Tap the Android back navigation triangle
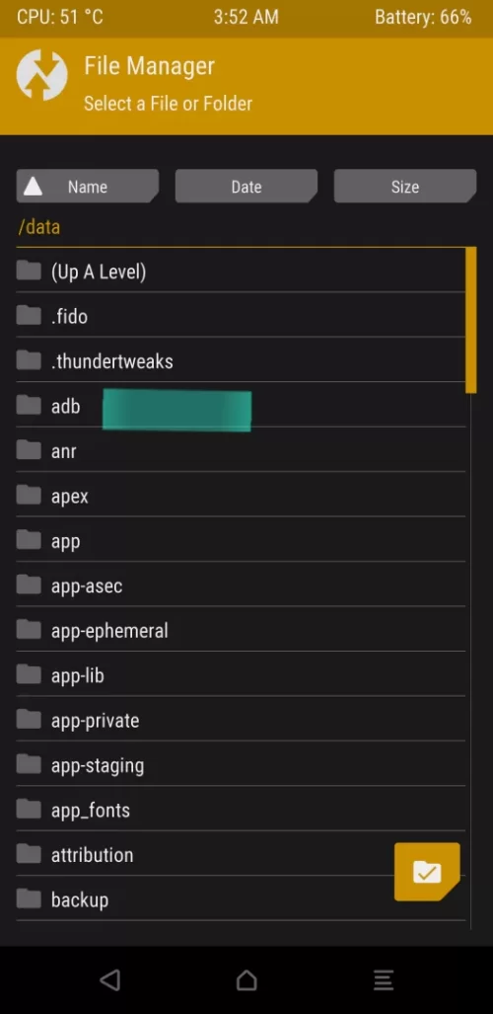The image size is (493, 1014). pos(109,980)
